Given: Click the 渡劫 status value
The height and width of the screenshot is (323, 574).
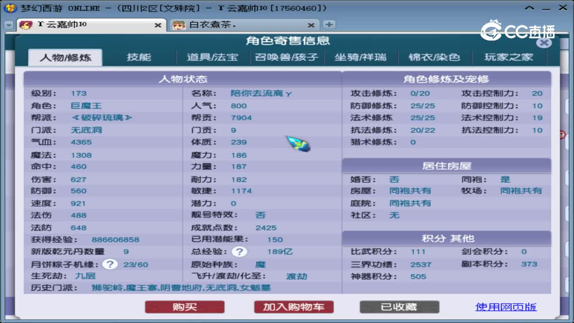Looking at the screenshot, I should pos(296,276).
